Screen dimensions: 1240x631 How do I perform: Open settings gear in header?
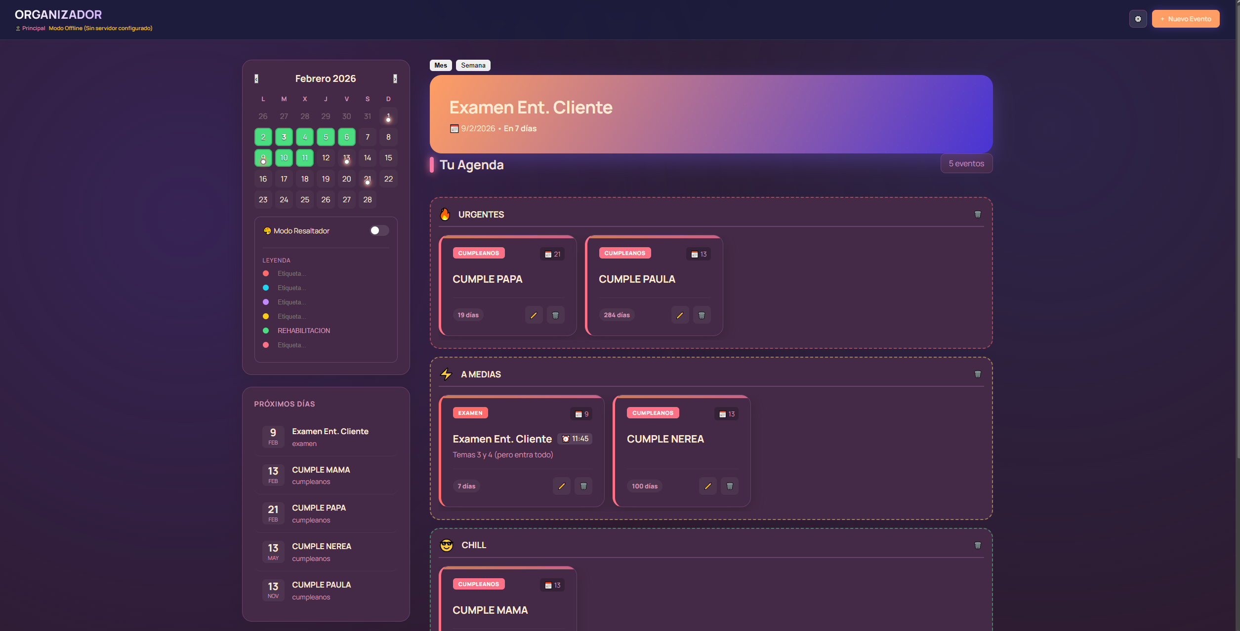[1138, 19]
